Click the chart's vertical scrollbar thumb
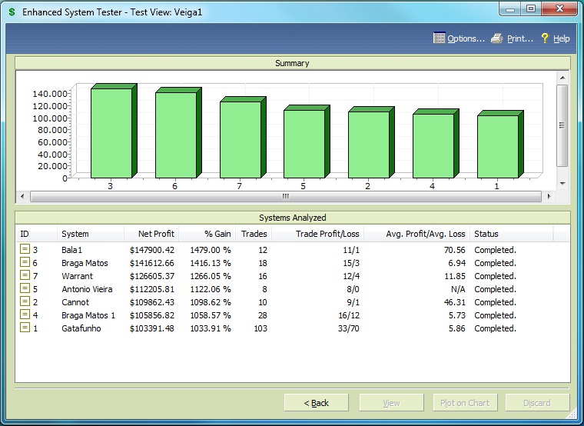This screenshot has width=584, height=426. point(562,125)
